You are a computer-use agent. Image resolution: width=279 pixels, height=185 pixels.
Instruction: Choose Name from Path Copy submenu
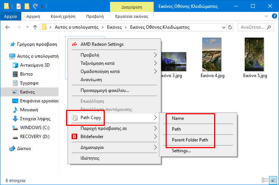point(178,118)
